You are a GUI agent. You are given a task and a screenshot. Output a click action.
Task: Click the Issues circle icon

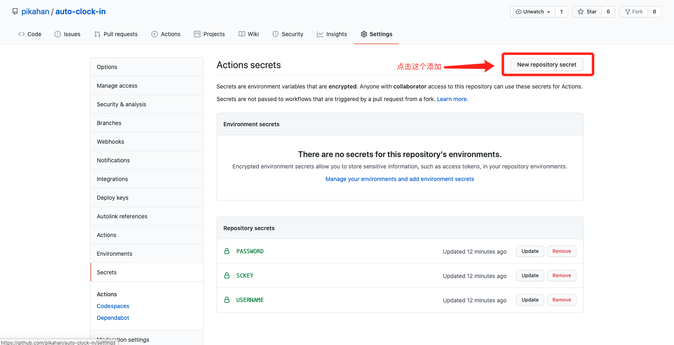(x=58, y=34)
